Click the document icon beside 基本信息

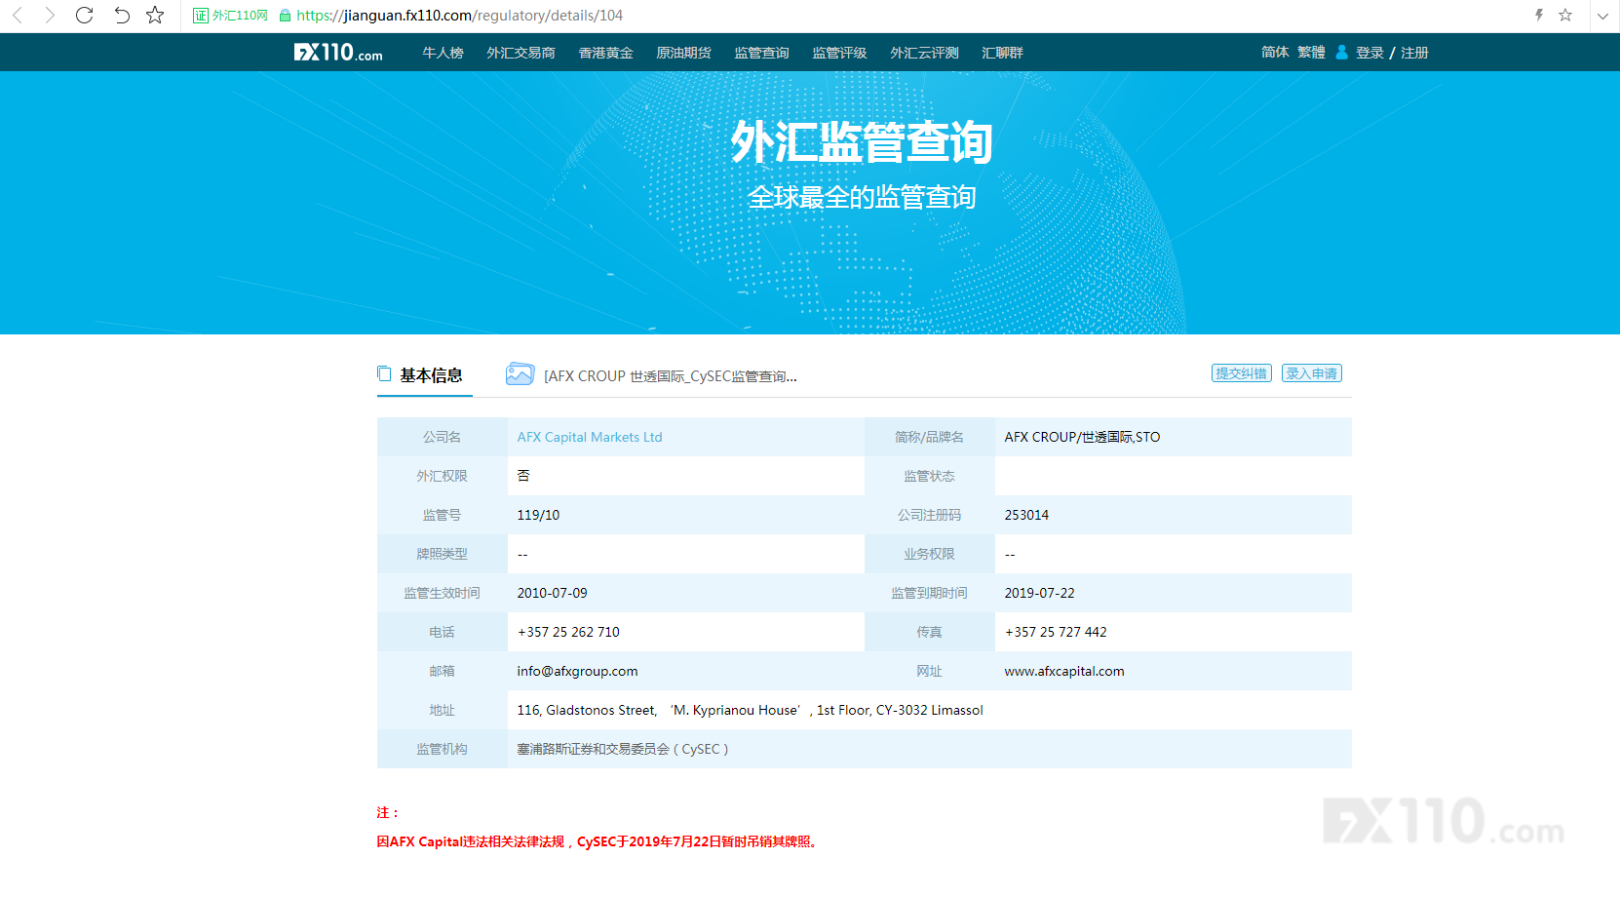click(384, 373)
